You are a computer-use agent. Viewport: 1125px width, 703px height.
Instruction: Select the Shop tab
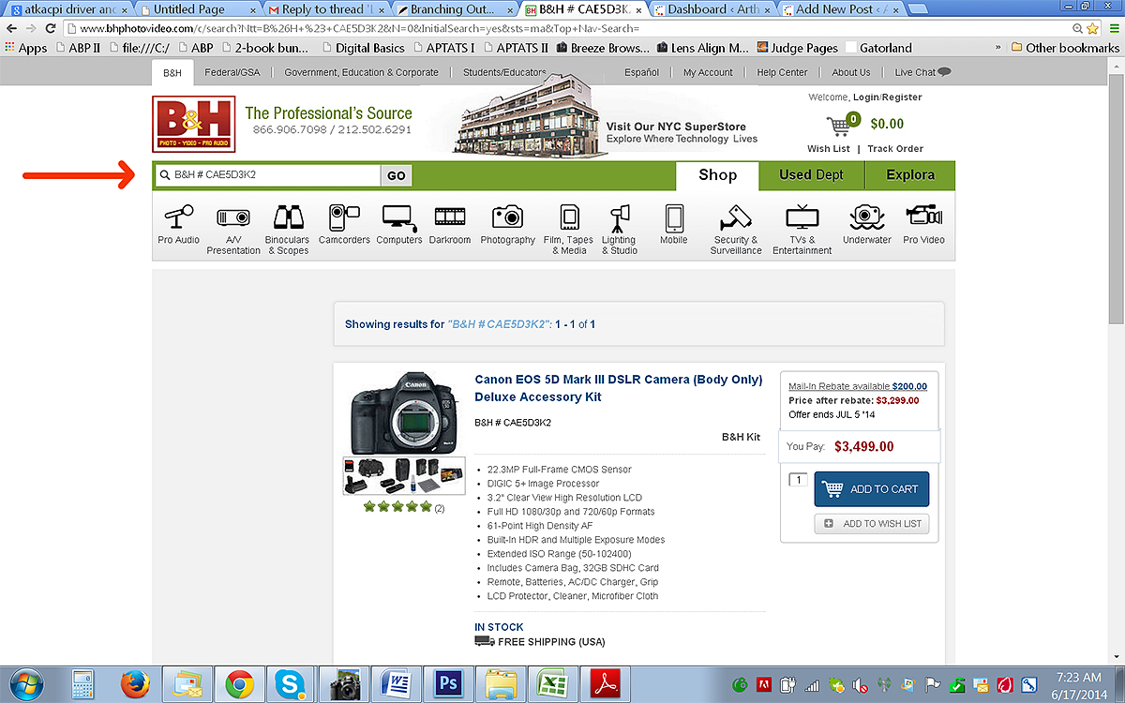[x=718, y=175]
